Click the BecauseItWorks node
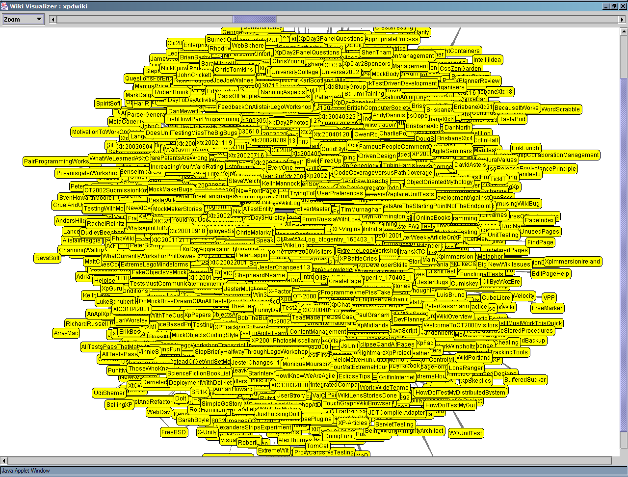Screen dimensions: 628x477 tap(516, 108)
